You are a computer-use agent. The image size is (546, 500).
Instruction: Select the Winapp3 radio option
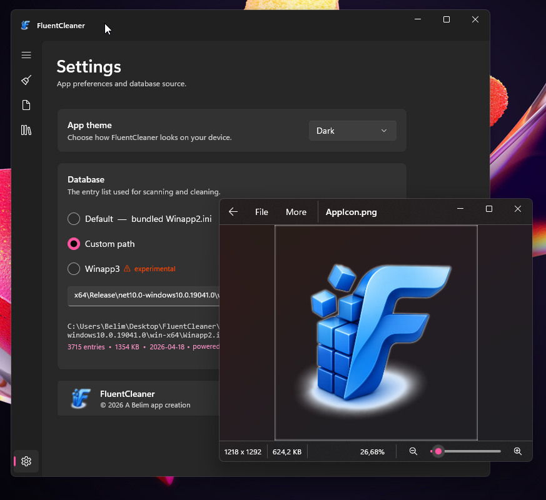click(73, 269)
